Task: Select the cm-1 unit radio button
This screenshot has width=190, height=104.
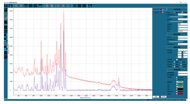Action: click(175, 12)
